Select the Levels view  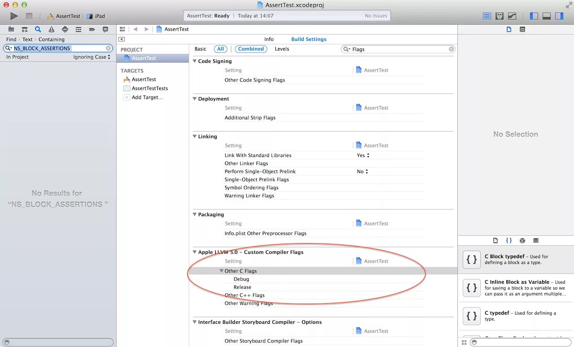click(x=282, y=49)
